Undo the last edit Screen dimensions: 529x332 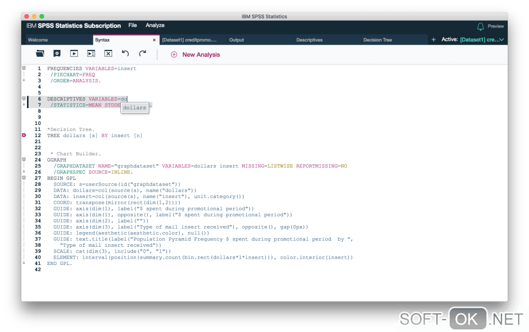pyautogui.click(x=125, y=53)
